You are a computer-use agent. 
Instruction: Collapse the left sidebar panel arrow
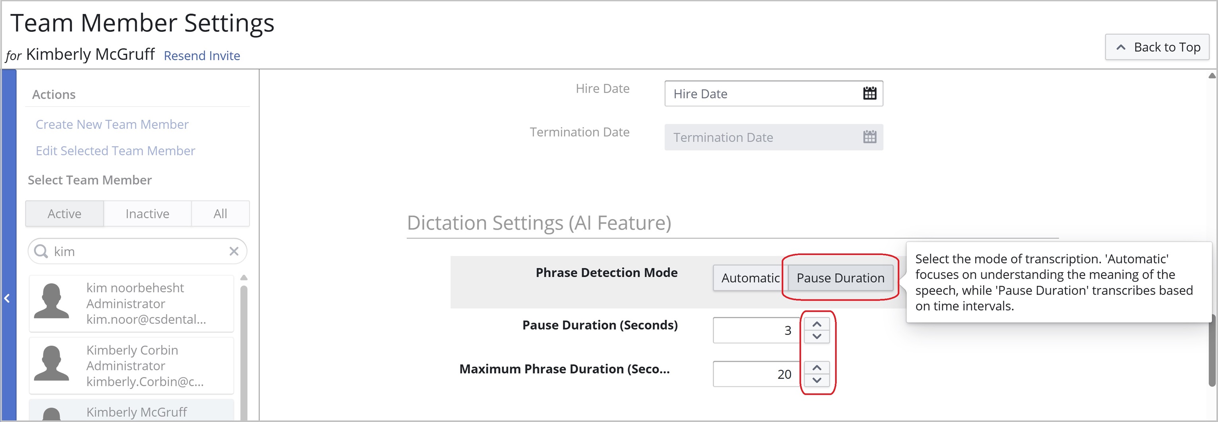7,298
